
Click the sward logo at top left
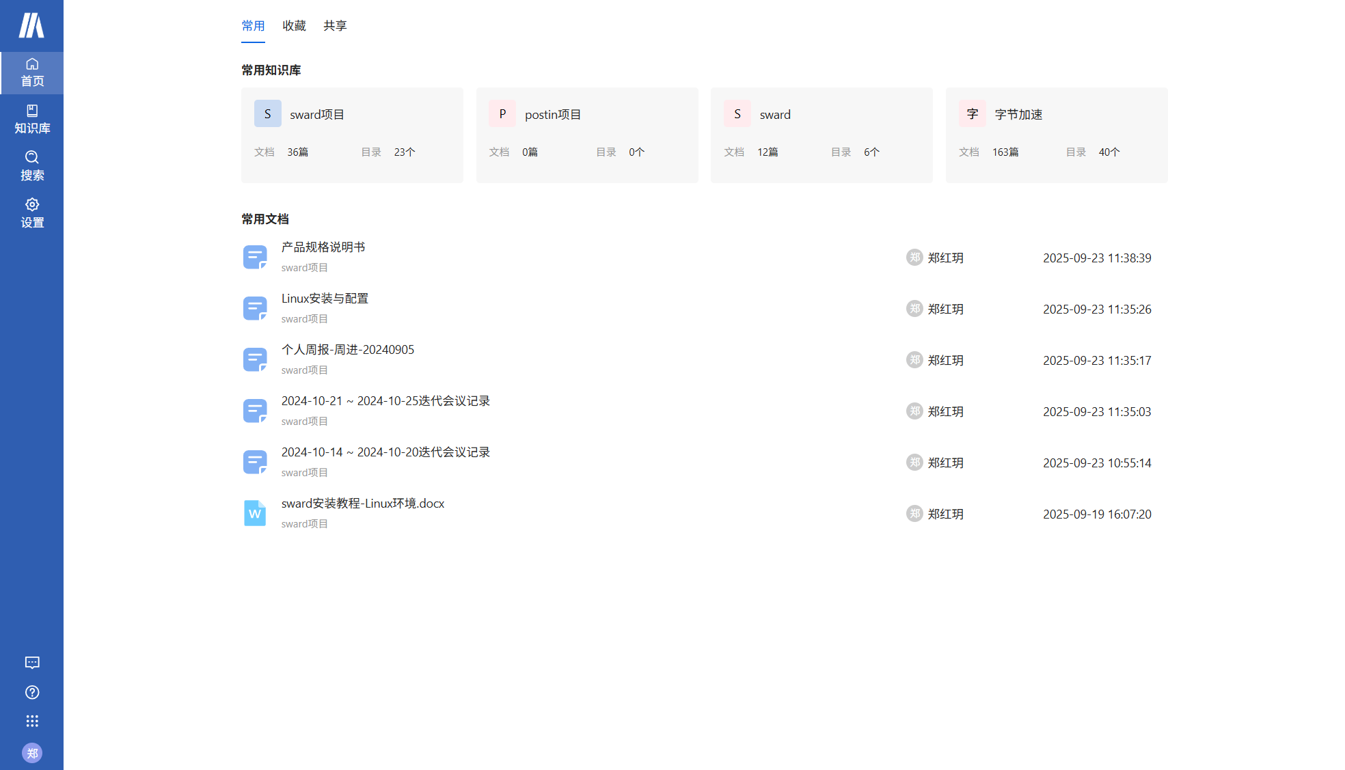click(31, 25)
